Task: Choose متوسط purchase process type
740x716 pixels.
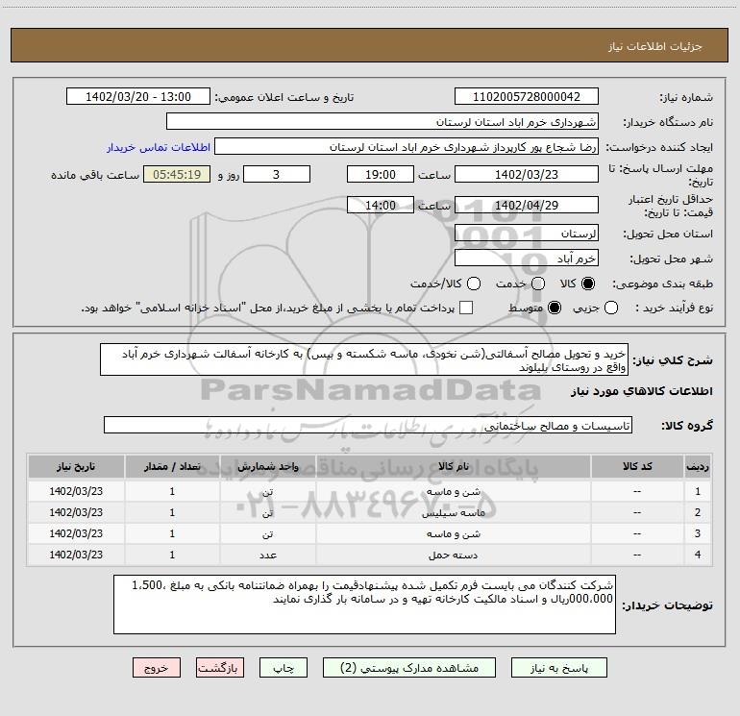Action: (x=555, y=308)
